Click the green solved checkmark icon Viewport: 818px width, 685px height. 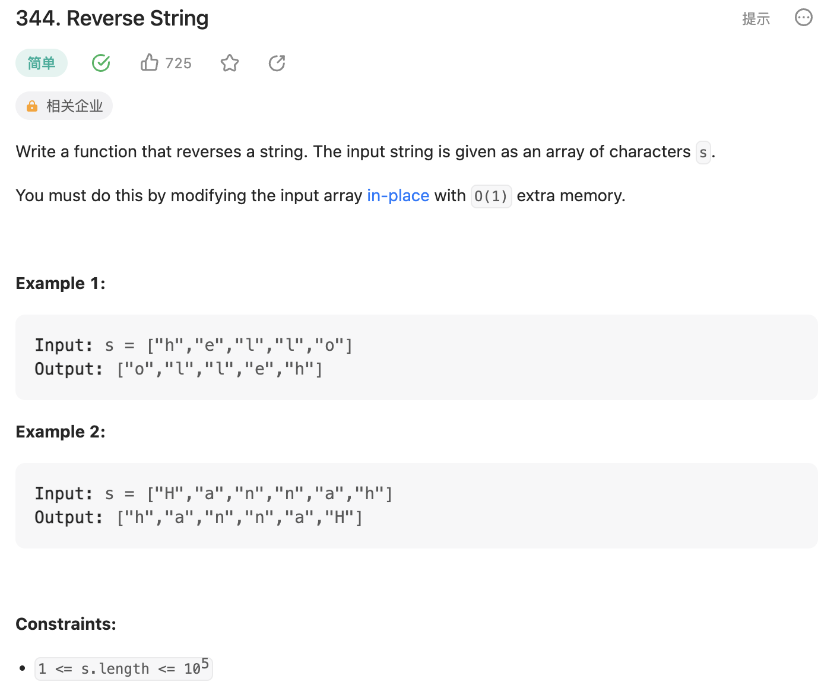pos(101,63)
